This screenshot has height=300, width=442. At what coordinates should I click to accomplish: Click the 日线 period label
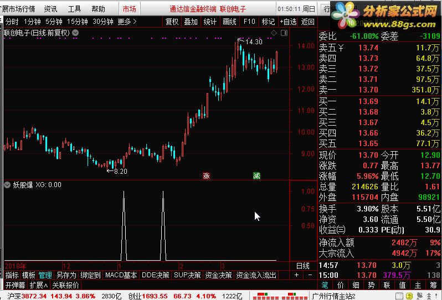tap(303, 266)
